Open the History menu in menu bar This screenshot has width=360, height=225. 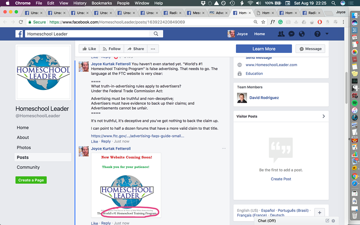79,3
